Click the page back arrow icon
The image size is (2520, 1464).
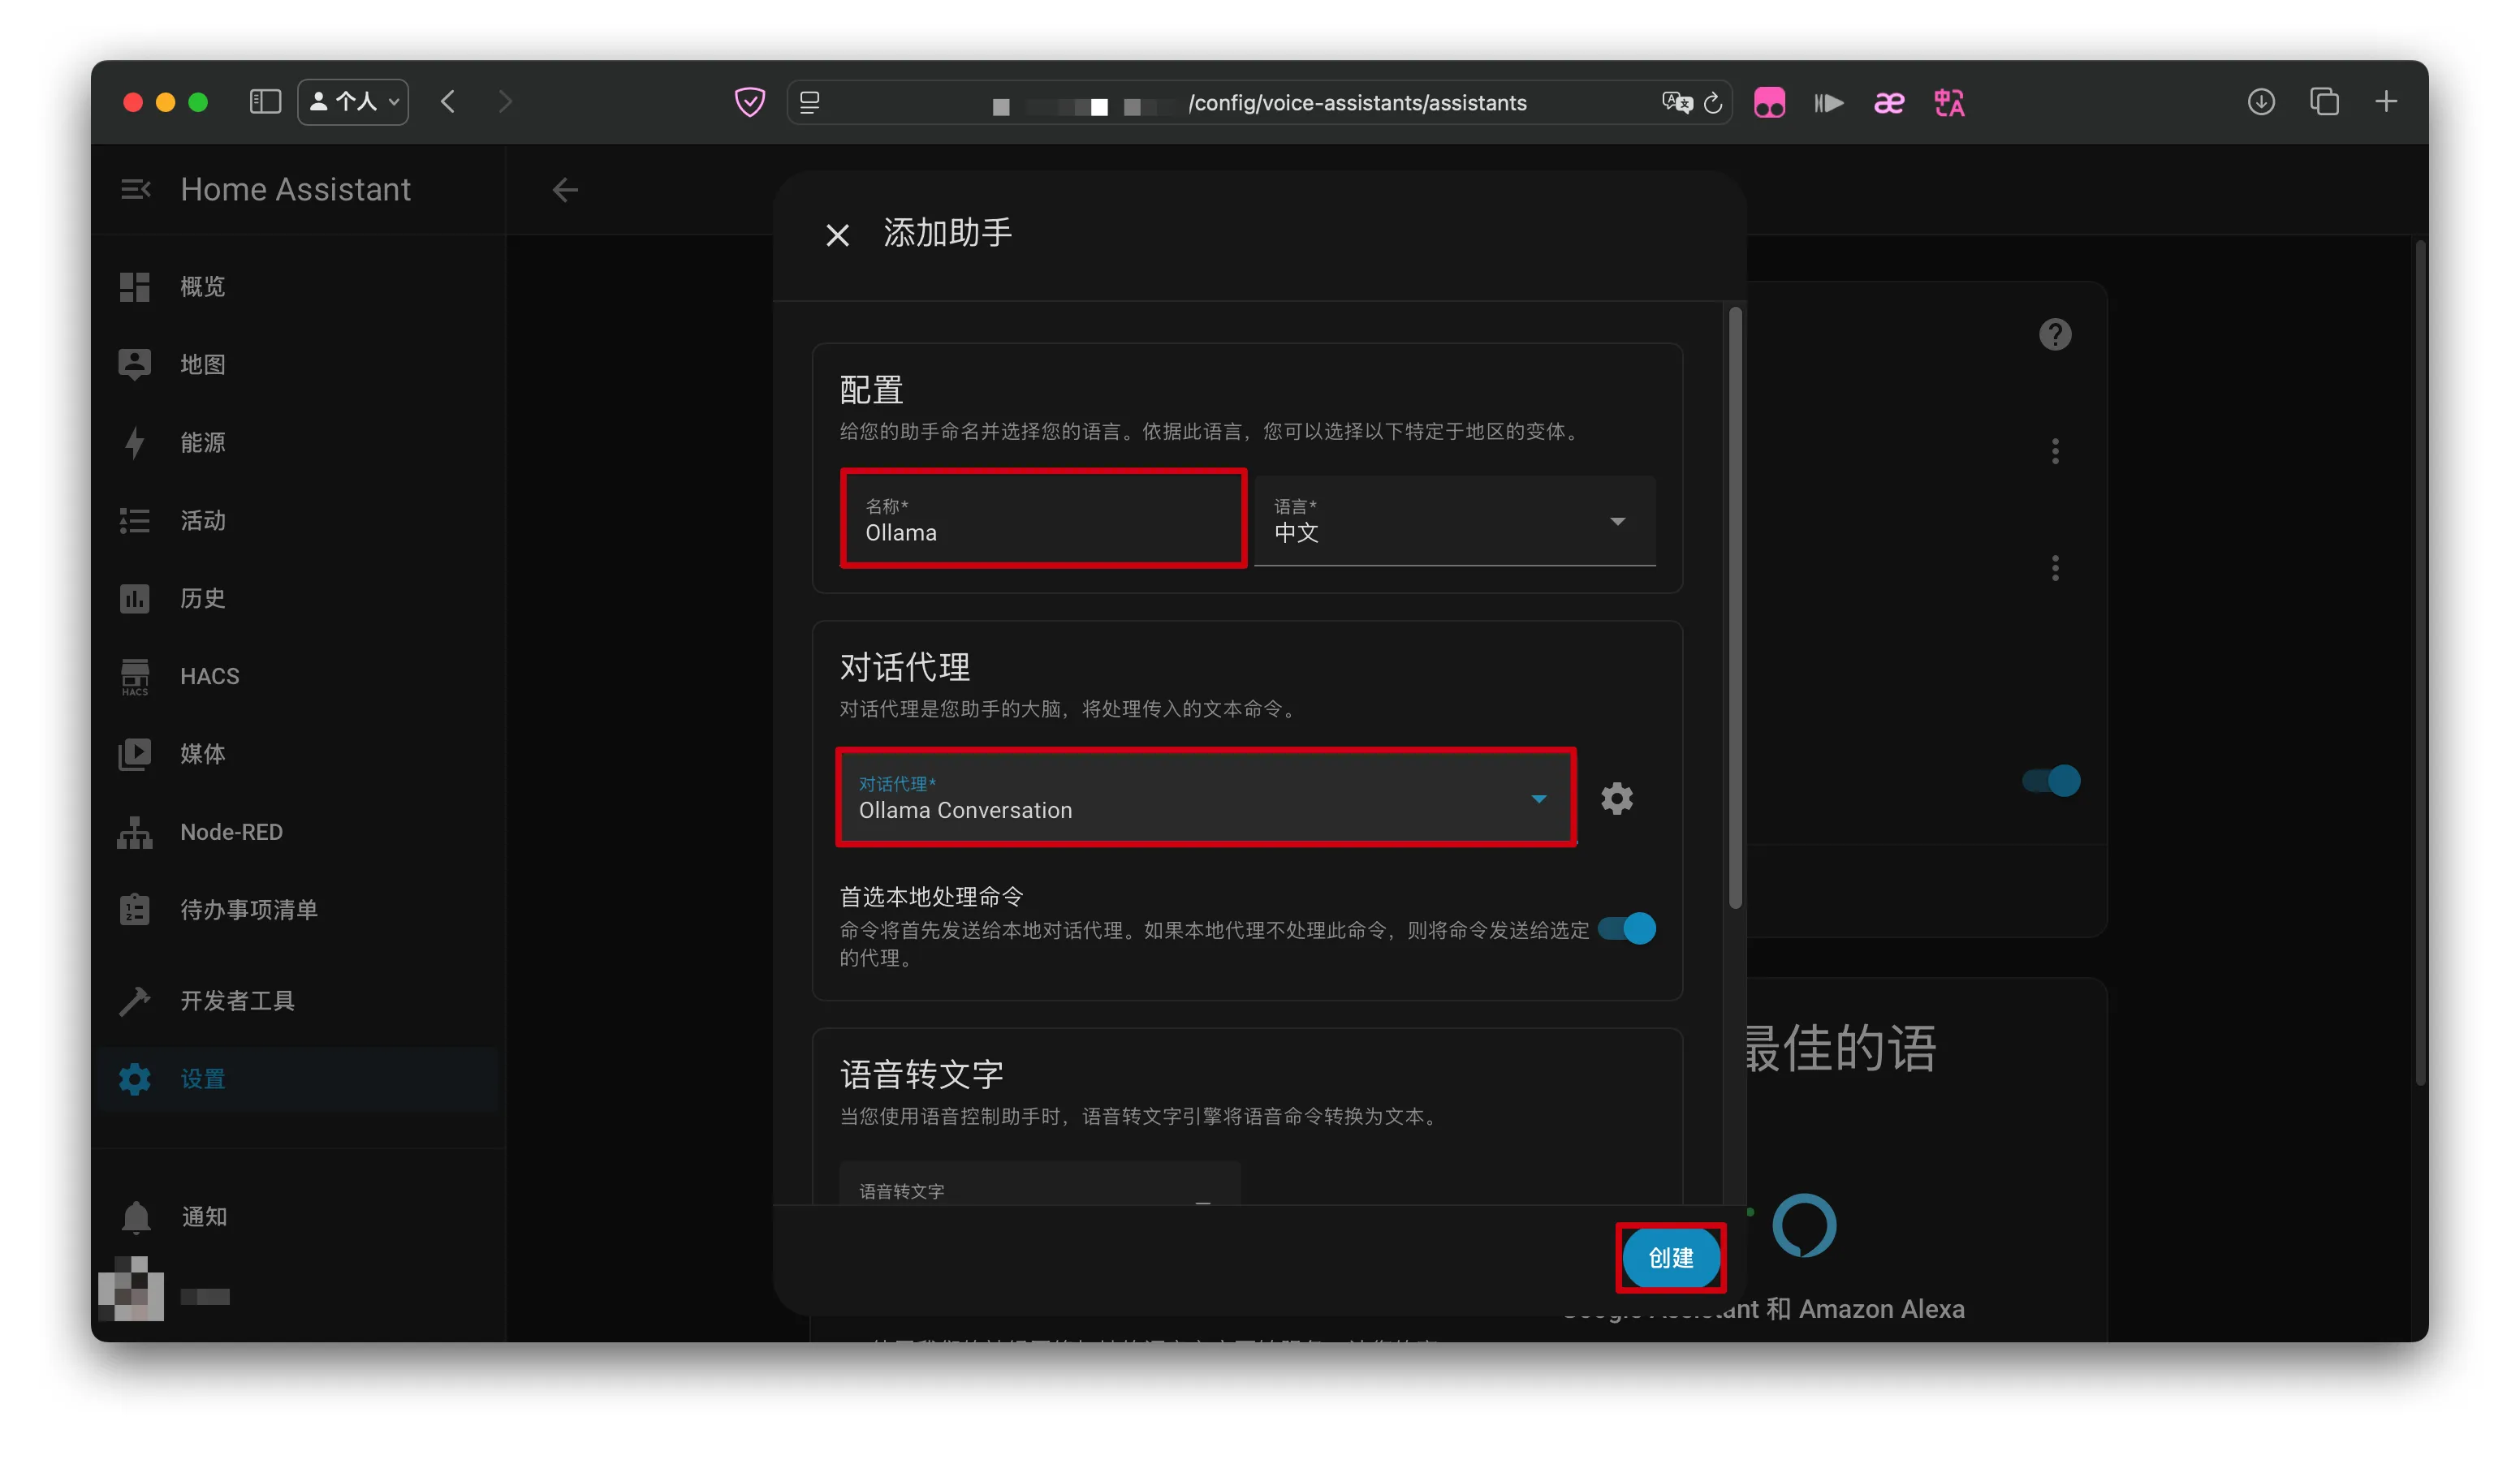pyautogui.click(x=565, y=190)
